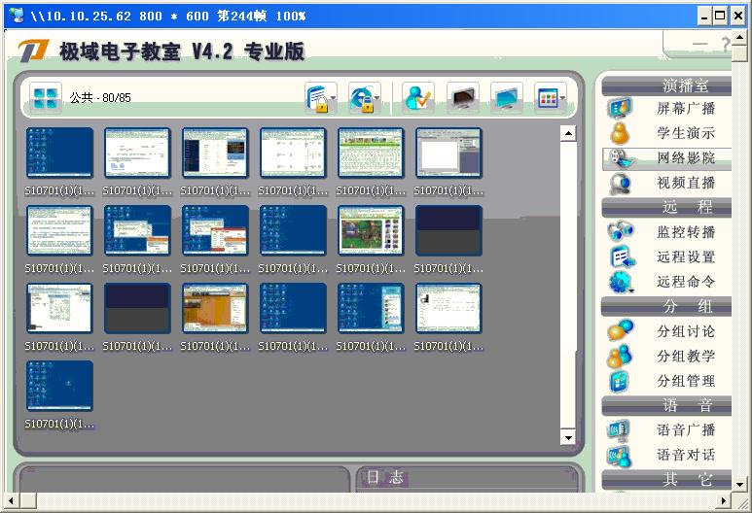Click the horizontal scrollbar left arrow
752x513 pixels.
coord(12,501)
